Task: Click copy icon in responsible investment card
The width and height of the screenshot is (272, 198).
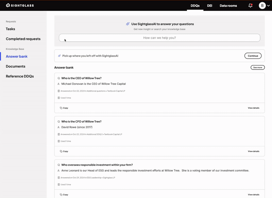Action: (x=61, y=195)
